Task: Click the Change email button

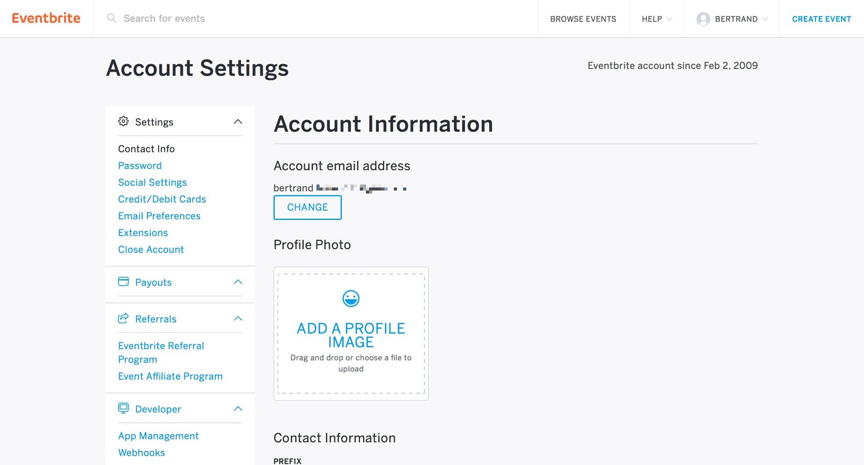Action: [x=307, y=207]
